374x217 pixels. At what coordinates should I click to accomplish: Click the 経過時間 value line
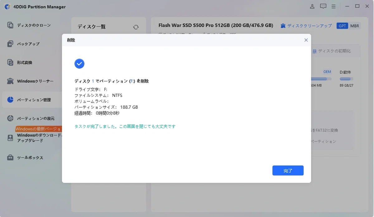coord(97,113)
